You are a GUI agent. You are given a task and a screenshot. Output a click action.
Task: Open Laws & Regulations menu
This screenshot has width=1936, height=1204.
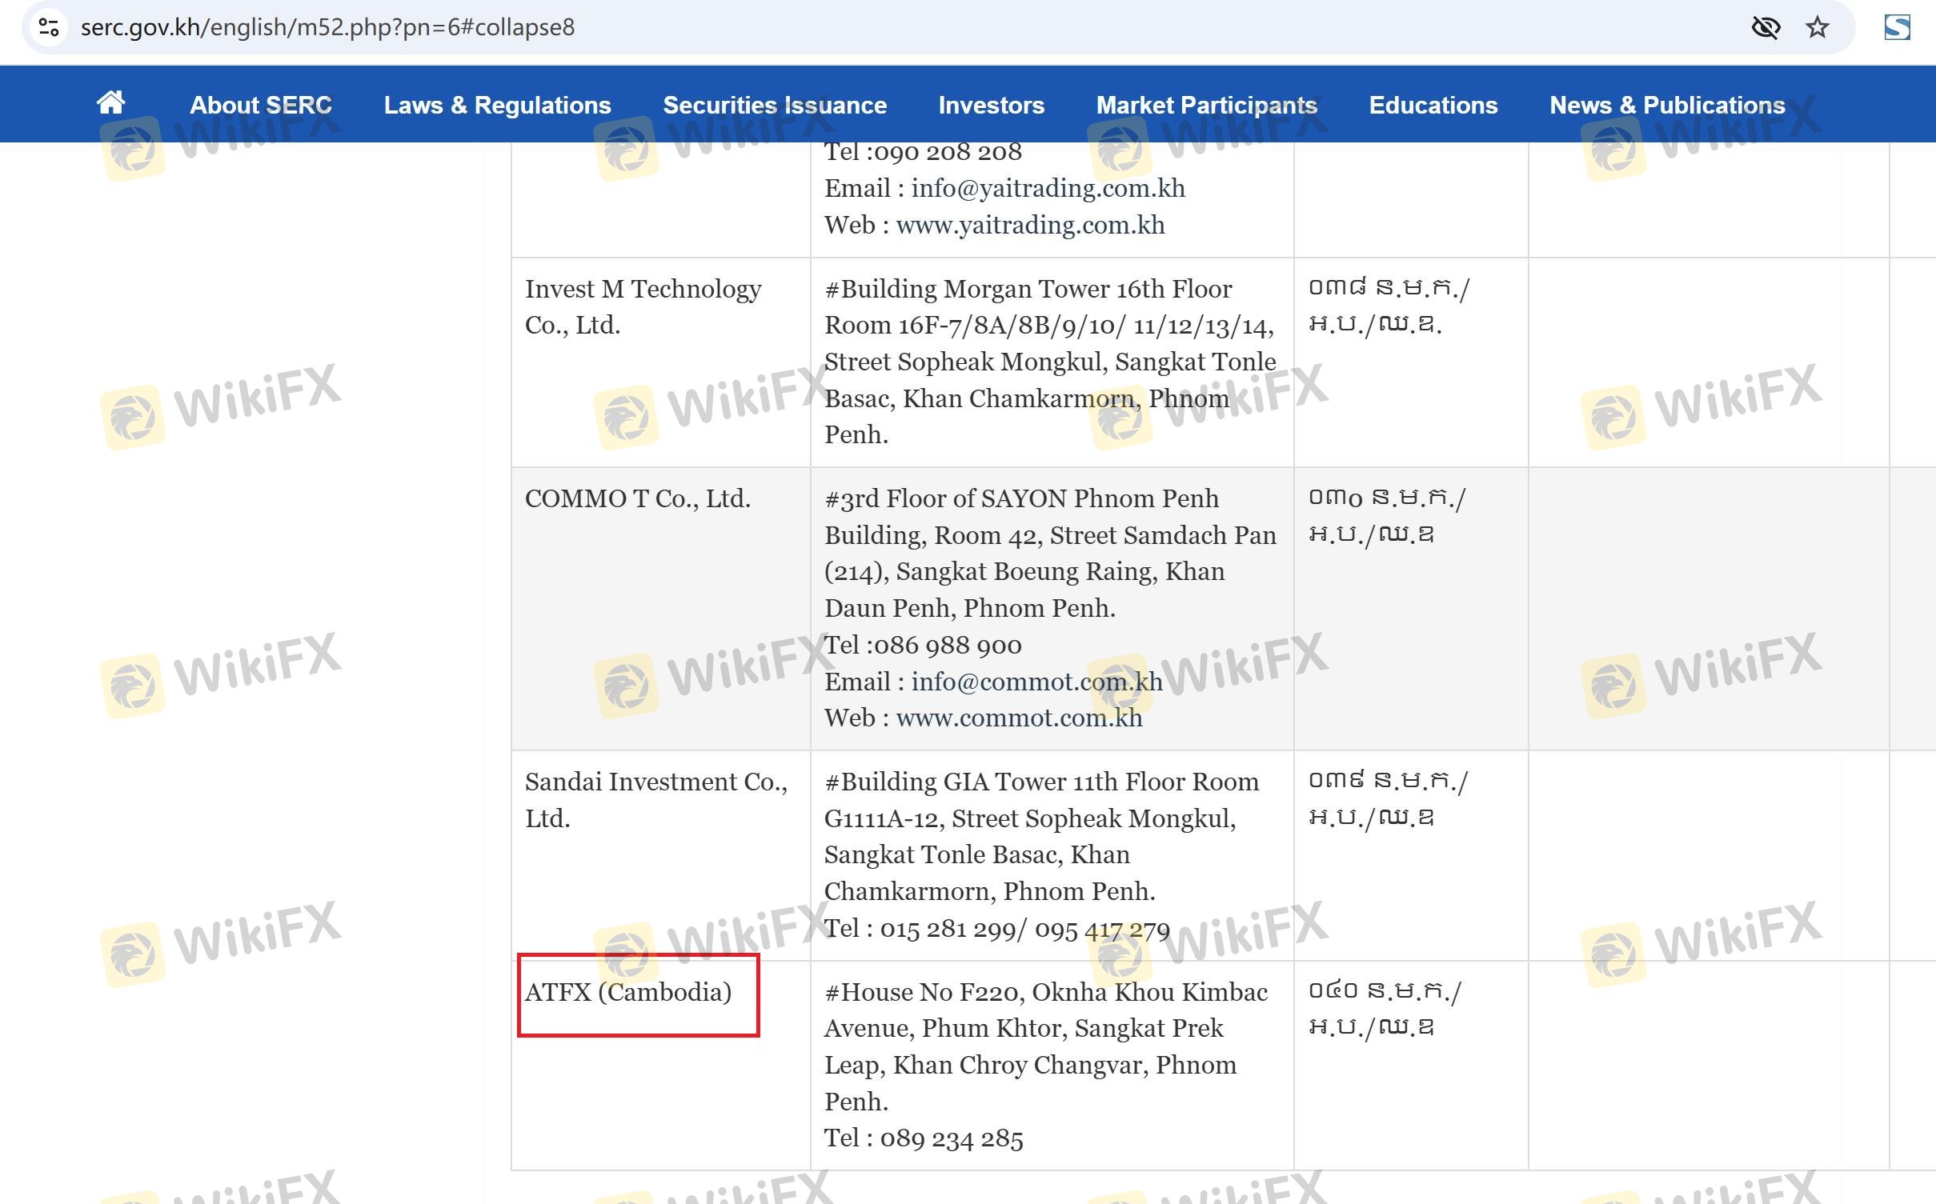coord(497,106)
